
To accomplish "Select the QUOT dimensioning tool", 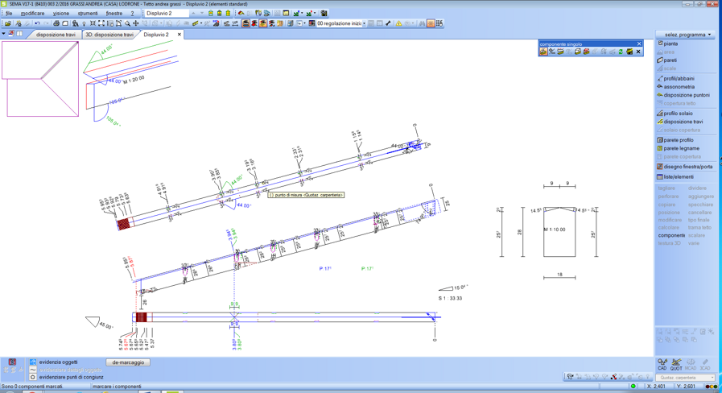I will [x=676, y=364].
